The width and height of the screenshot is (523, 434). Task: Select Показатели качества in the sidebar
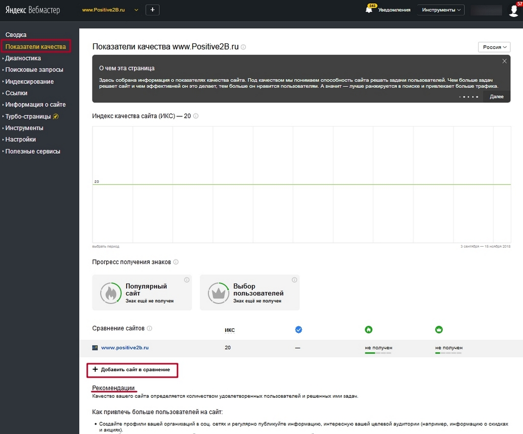(36, 46)
